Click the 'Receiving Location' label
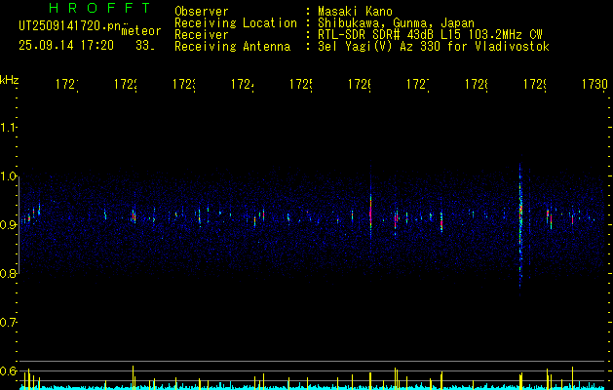613x390 pixels. (x=236, y=22)
